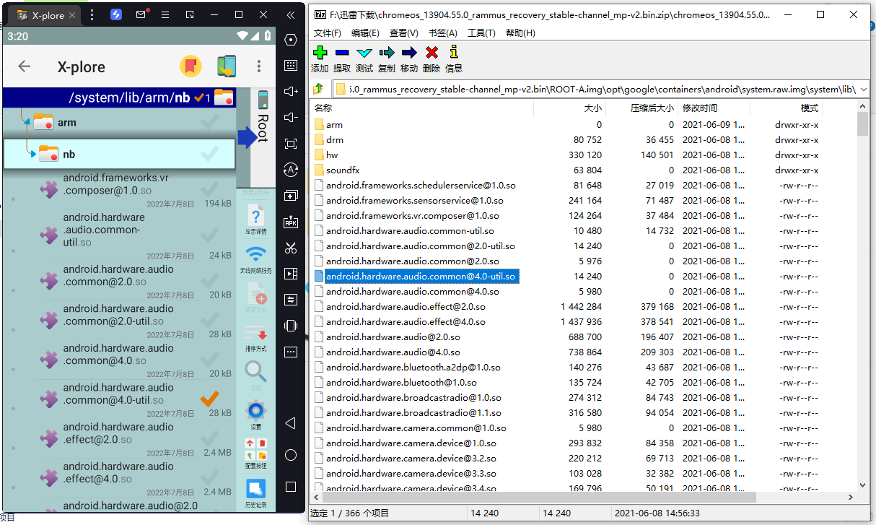Click the emulator volume up icon
This screenshot has width=876, height=525.
[x=291, y=91]
